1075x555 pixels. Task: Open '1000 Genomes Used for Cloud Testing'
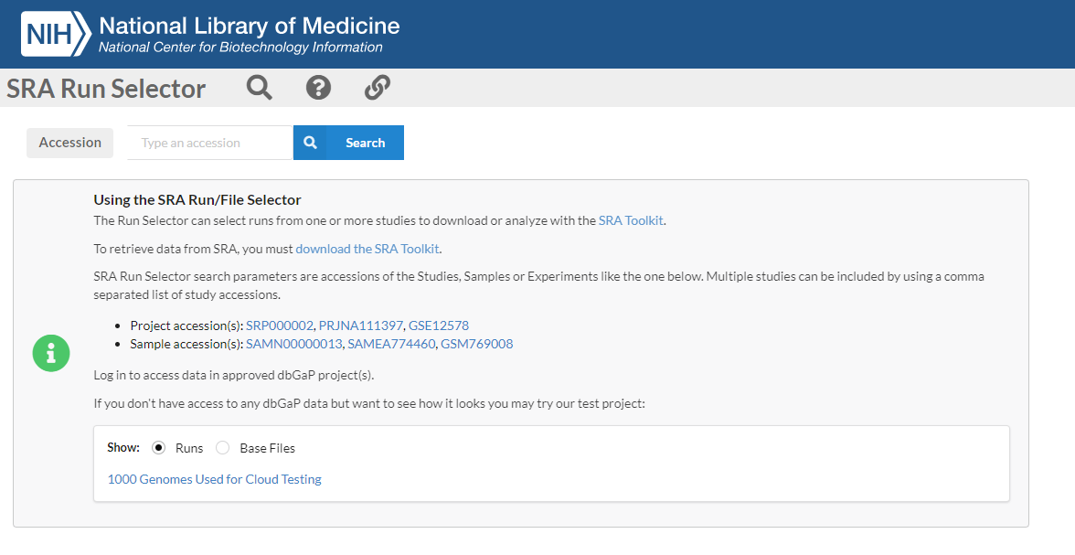[x=215, y=479]
